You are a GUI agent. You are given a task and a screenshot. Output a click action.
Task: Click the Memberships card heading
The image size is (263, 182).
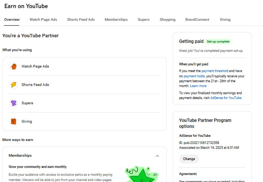point(20,155)
